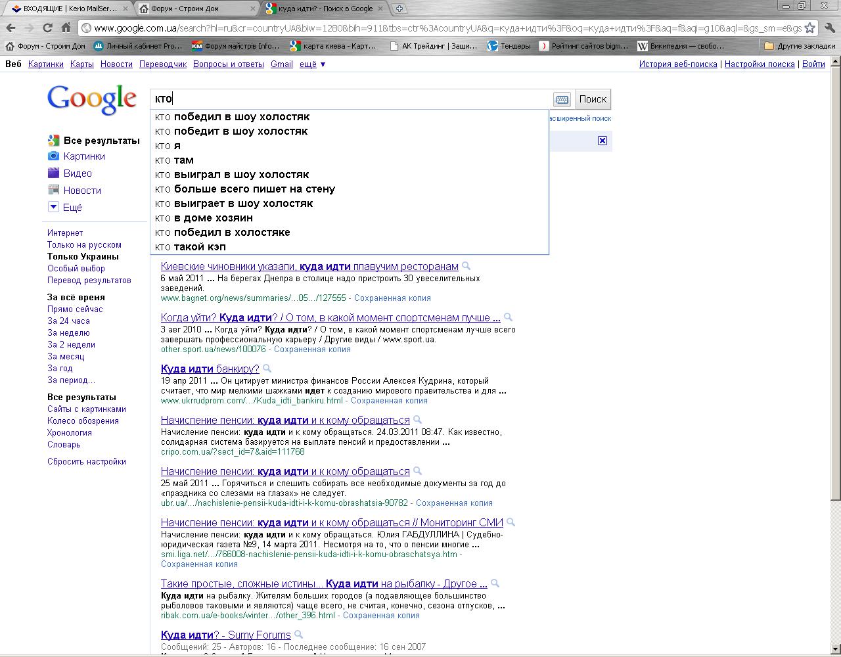841x657 pixels.
Task: Open Переводчик link in top bar
Action: tap(163, 64)
